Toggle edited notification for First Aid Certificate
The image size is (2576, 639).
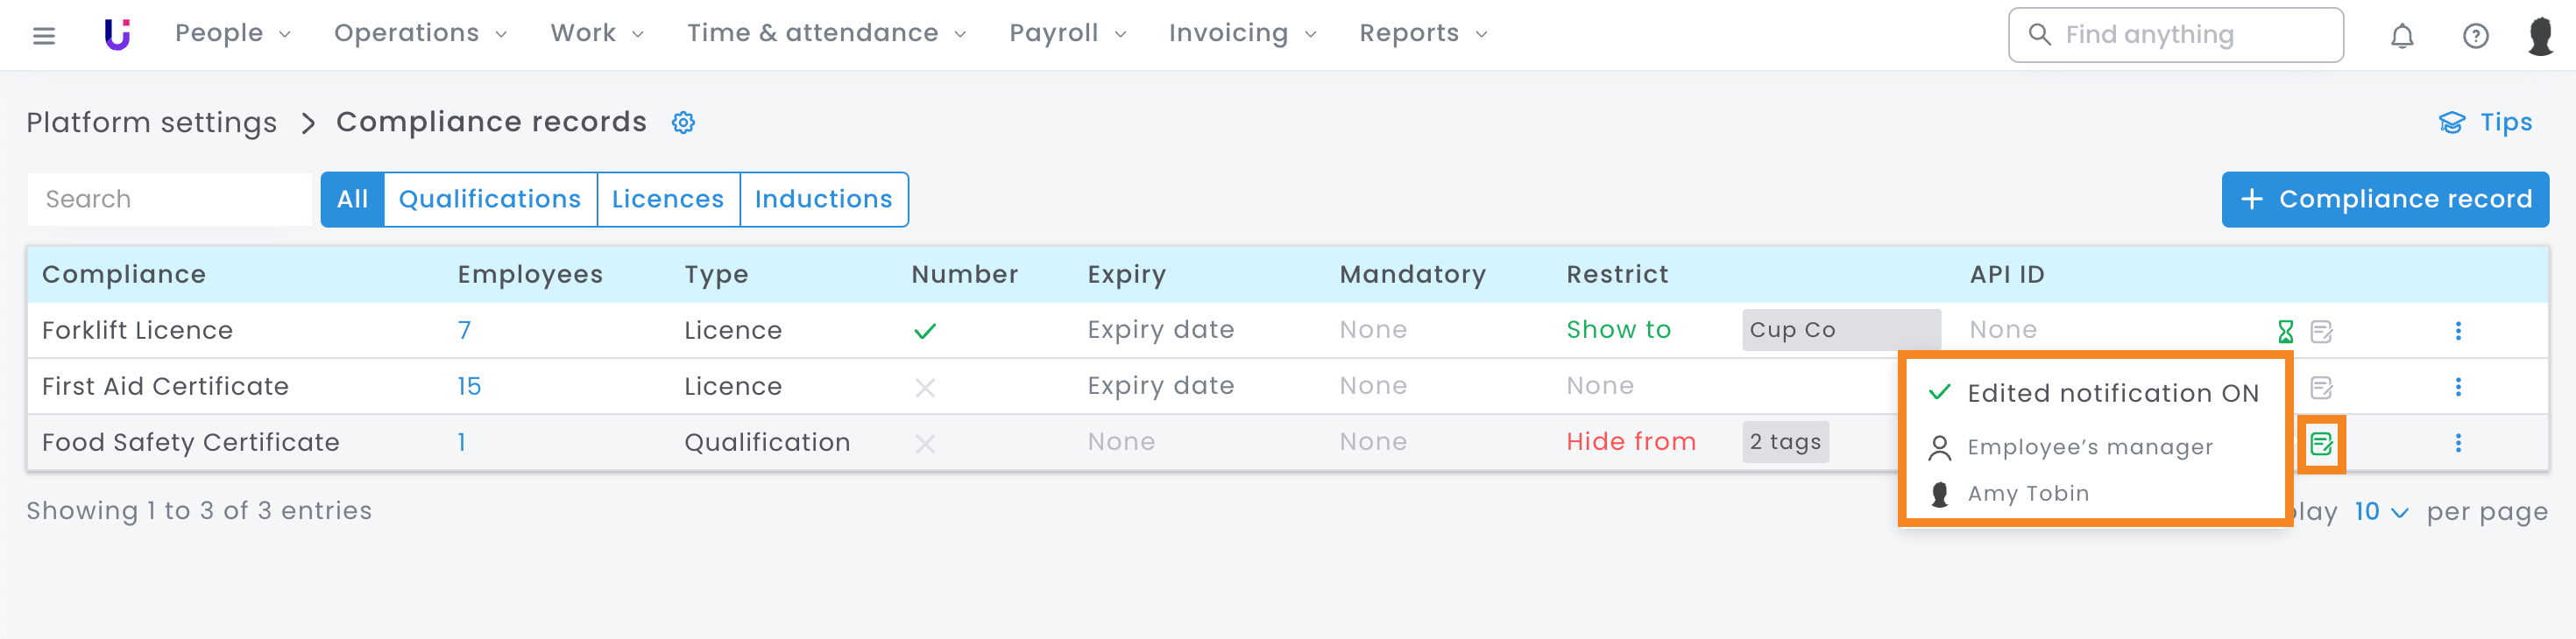pos(2322,388)
